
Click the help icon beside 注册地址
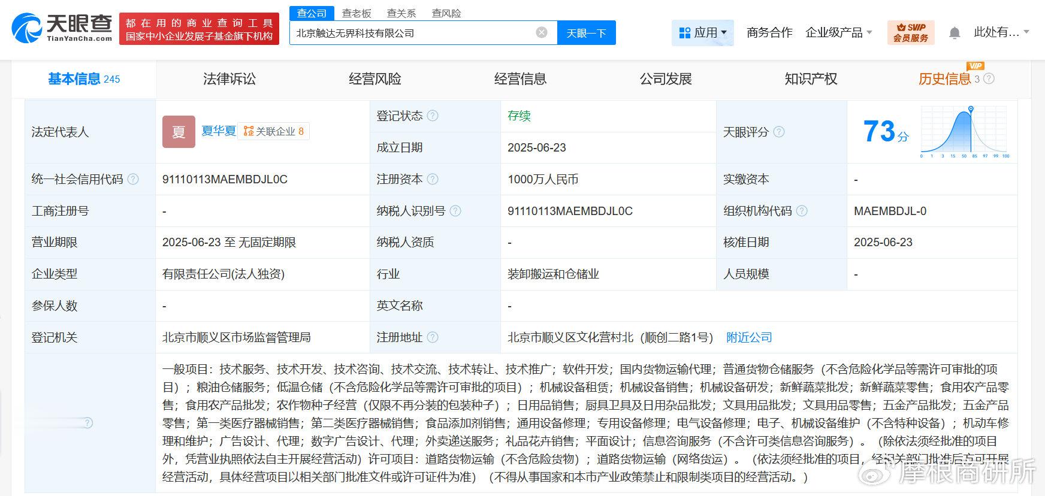pos(432,337)
